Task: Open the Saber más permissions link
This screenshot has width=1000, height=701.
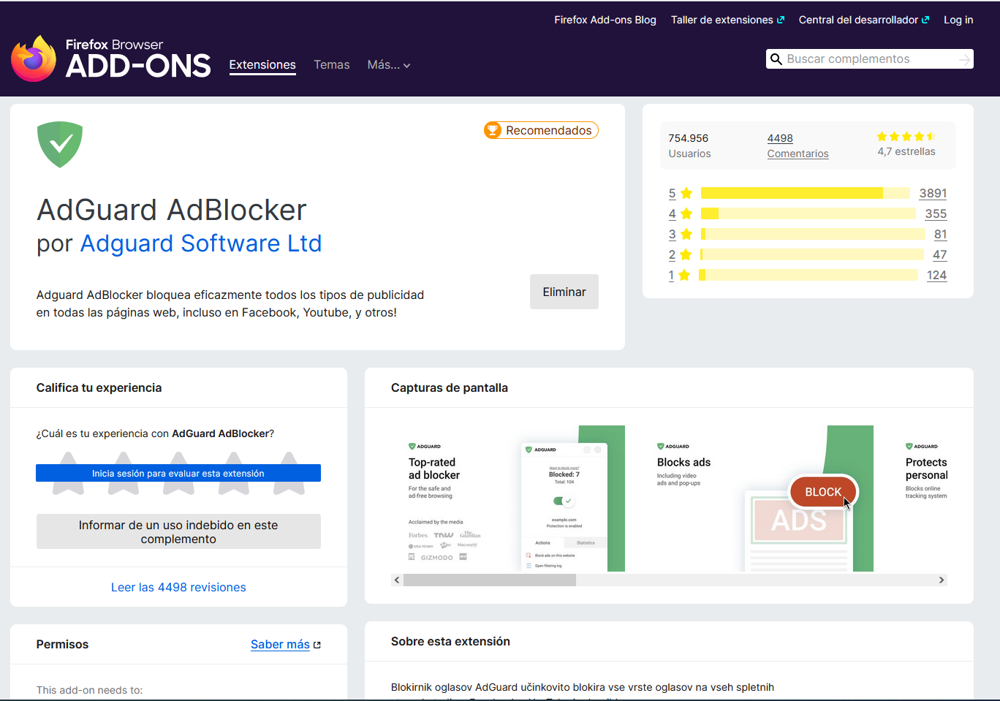Action: 280,645
